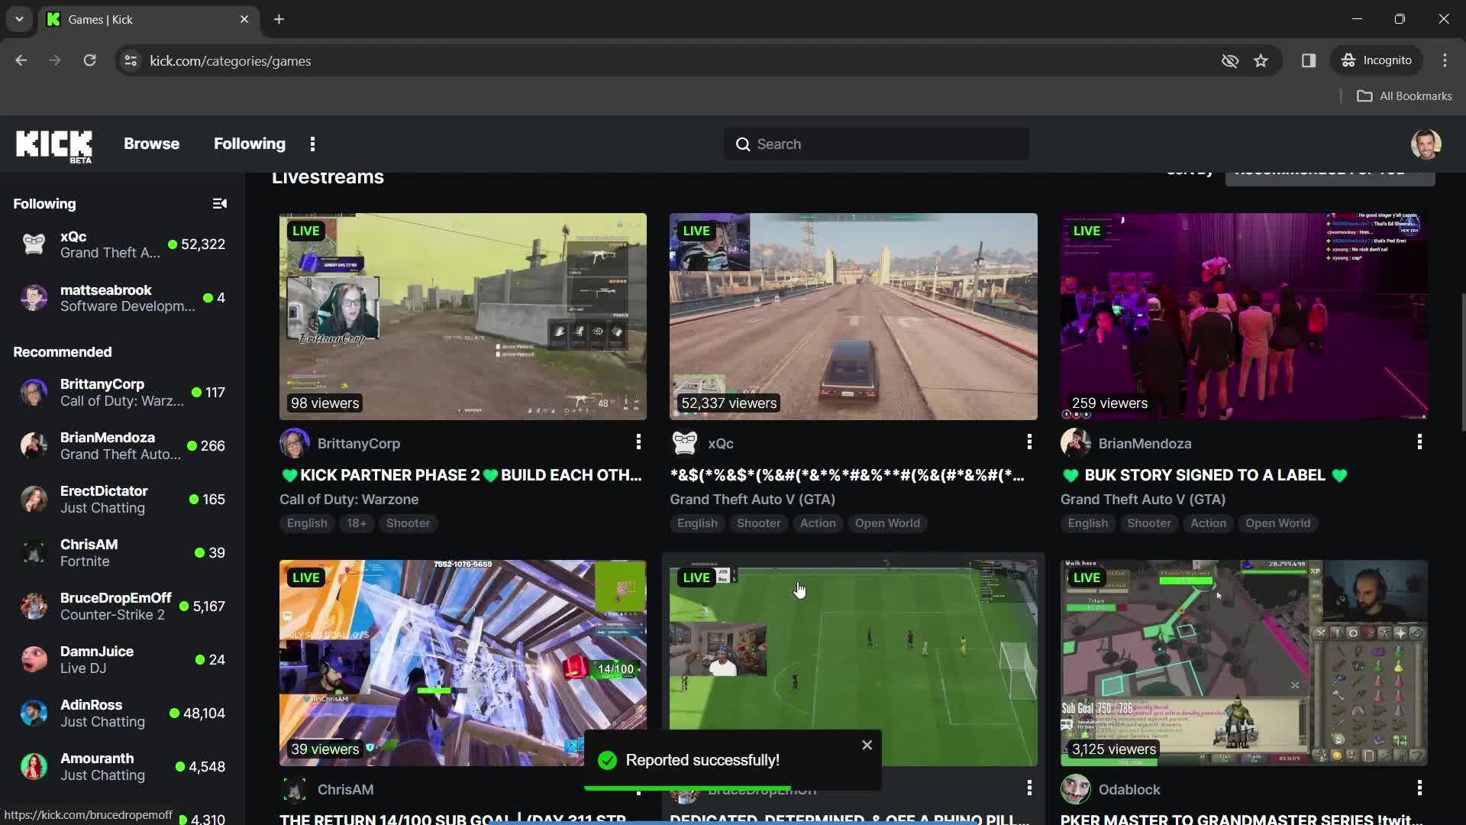Open Chrome three-dot menu
1466x825 pixels.
(1445, 60)
